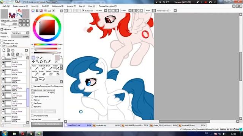Toggle visibility eye of layer Слой24
The height and width of the screenshot is (136, 243).
pyautogui.click(x=3, y=71)
